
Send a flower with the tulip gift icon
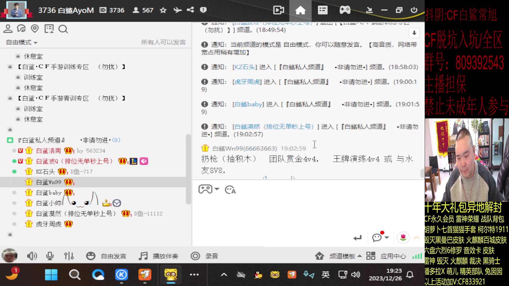coord(403,238)
